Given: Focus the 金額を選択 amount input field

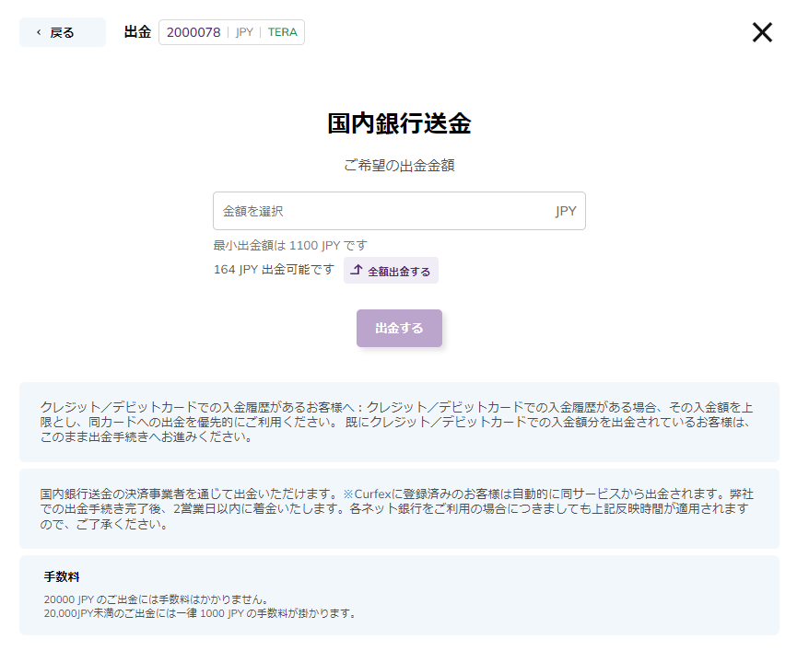Looking at the screenshot, I should pyautogui.click(x=399, y=211).
